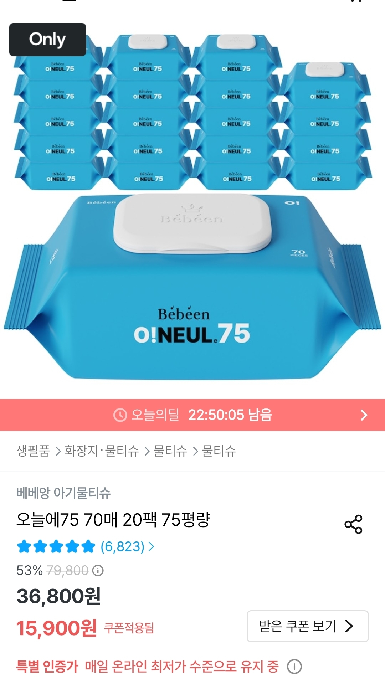Tap the black Only badge
Screen dimensions: 385x689
tap(48, 40)
